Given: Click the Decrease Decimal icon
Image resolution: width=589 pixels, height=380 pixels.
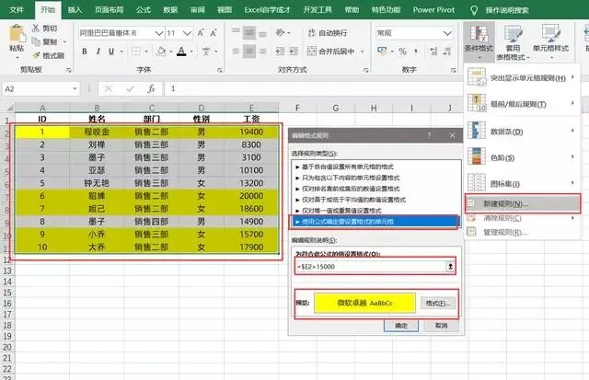Looking at the screenshot, I should click(447, 52).
